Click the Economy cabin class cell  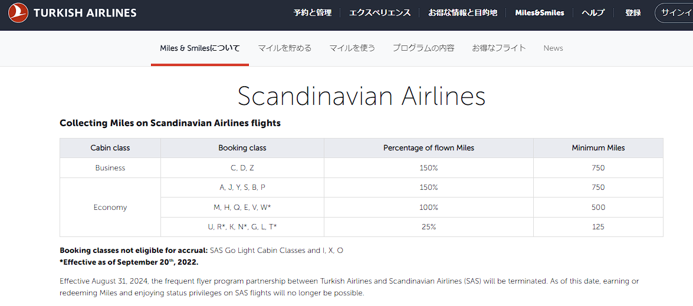point(110,208)
